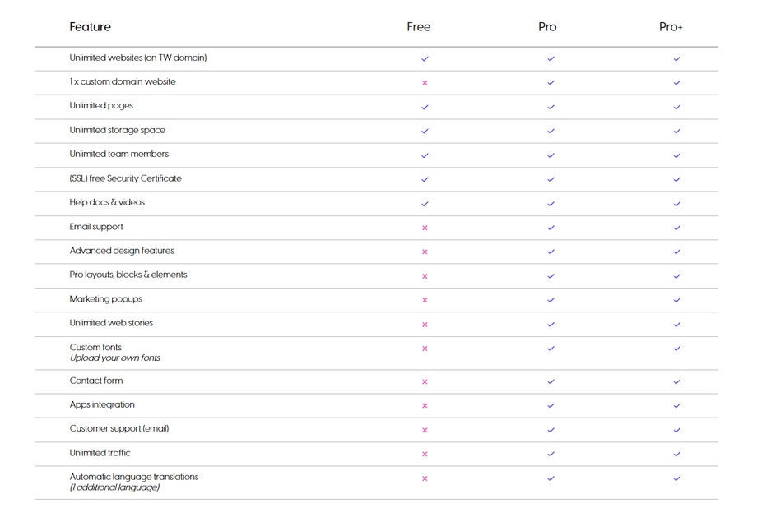Select the Pro+ plan column header
Image resolution: width=757 pixels, height=517 pixels.
[x=671, y=27]
